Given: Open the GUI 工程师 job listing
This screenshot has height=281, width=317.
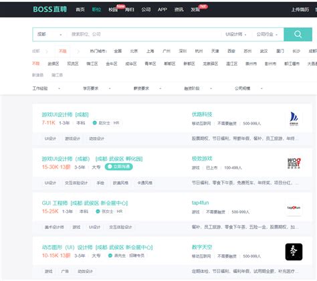Looking at the screenshot, I should [x=85, y=203].
